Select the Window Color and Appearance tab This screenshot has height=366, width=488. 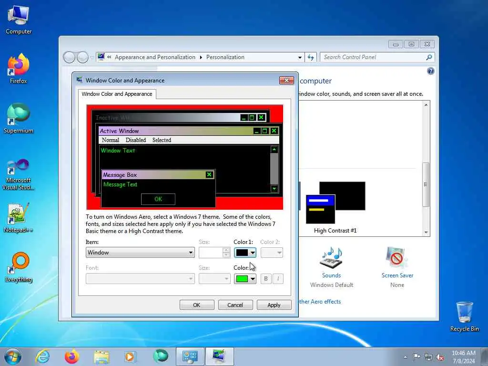(117, 94)
